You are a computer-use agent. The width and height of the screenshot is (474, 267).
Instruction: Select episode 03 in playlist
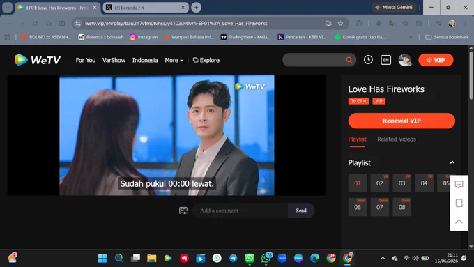pyautogui.click(x=402, y=183)
